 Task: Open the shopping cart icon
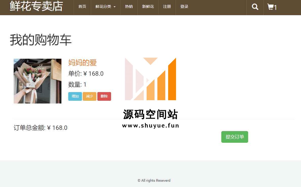pyautogui.click(x=272, y=7)
